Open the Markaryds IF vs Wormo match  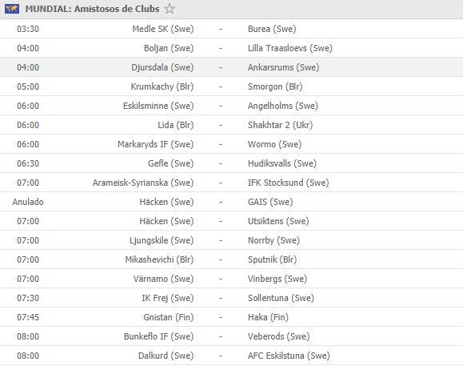[x=232, y=144]
